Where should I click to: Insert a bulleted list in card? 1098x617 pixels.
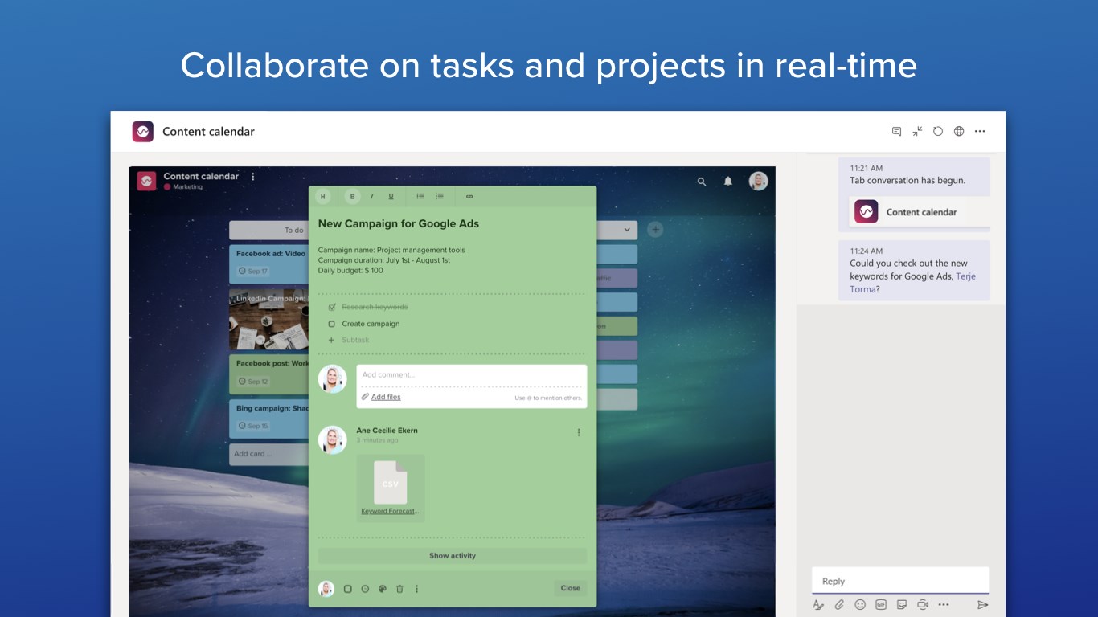420,196
